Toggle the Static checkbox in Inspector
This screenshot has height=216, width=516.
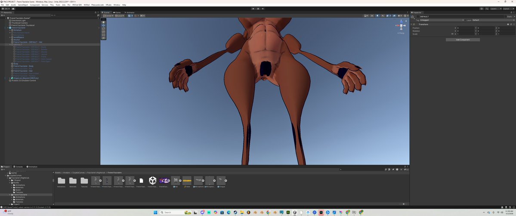click(x=507, y=16)
